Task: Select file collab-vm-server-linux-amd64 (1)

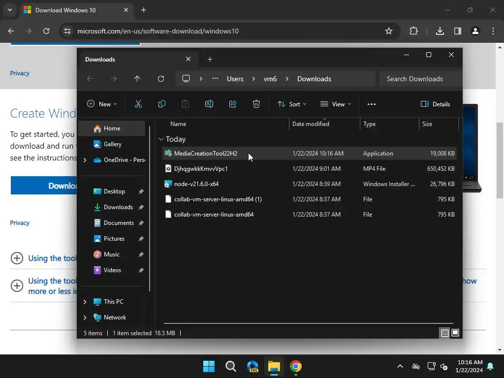Action: click(x=310, y=199)
